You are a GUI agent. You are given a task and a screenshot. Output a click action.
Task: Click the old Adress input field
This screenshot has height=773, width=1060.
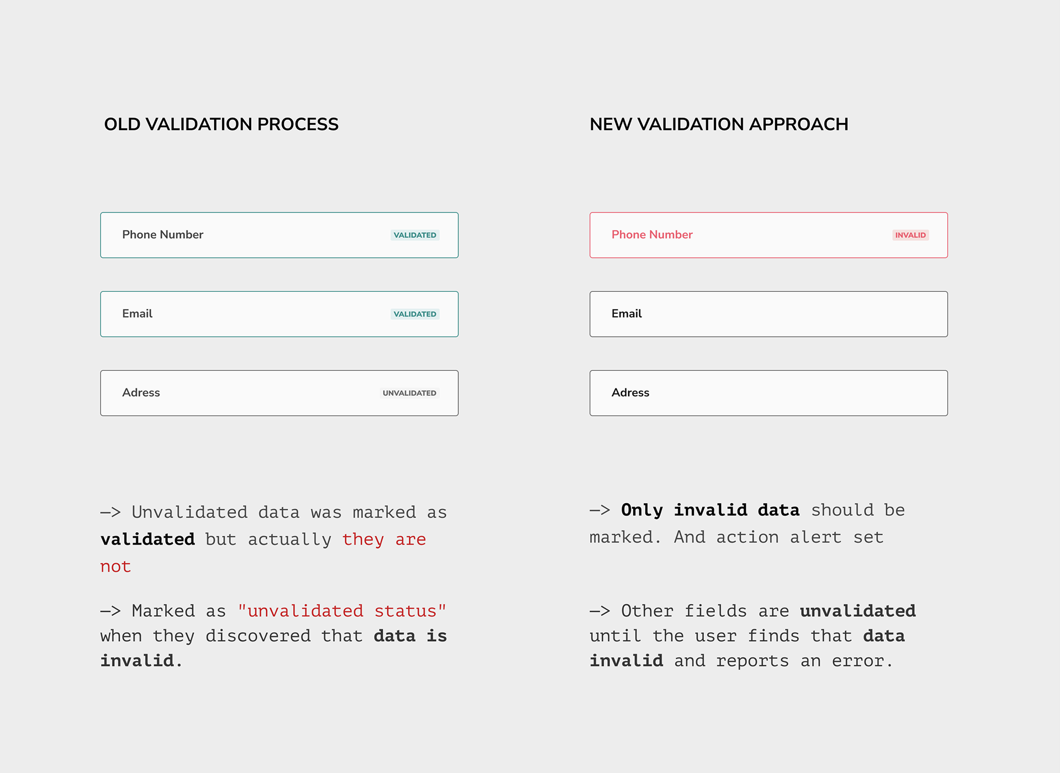(279, 393)
